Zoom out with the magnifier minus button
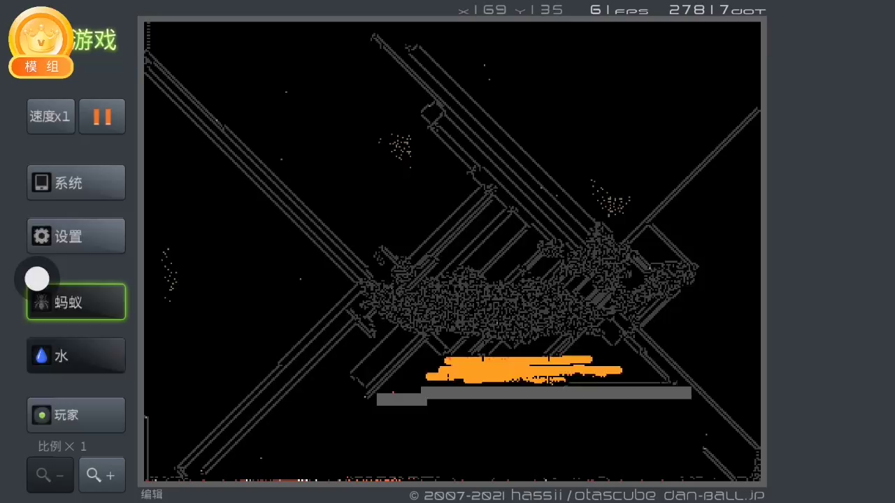The image size is (895, 503). pyautogui.click(x=50, y=475)
